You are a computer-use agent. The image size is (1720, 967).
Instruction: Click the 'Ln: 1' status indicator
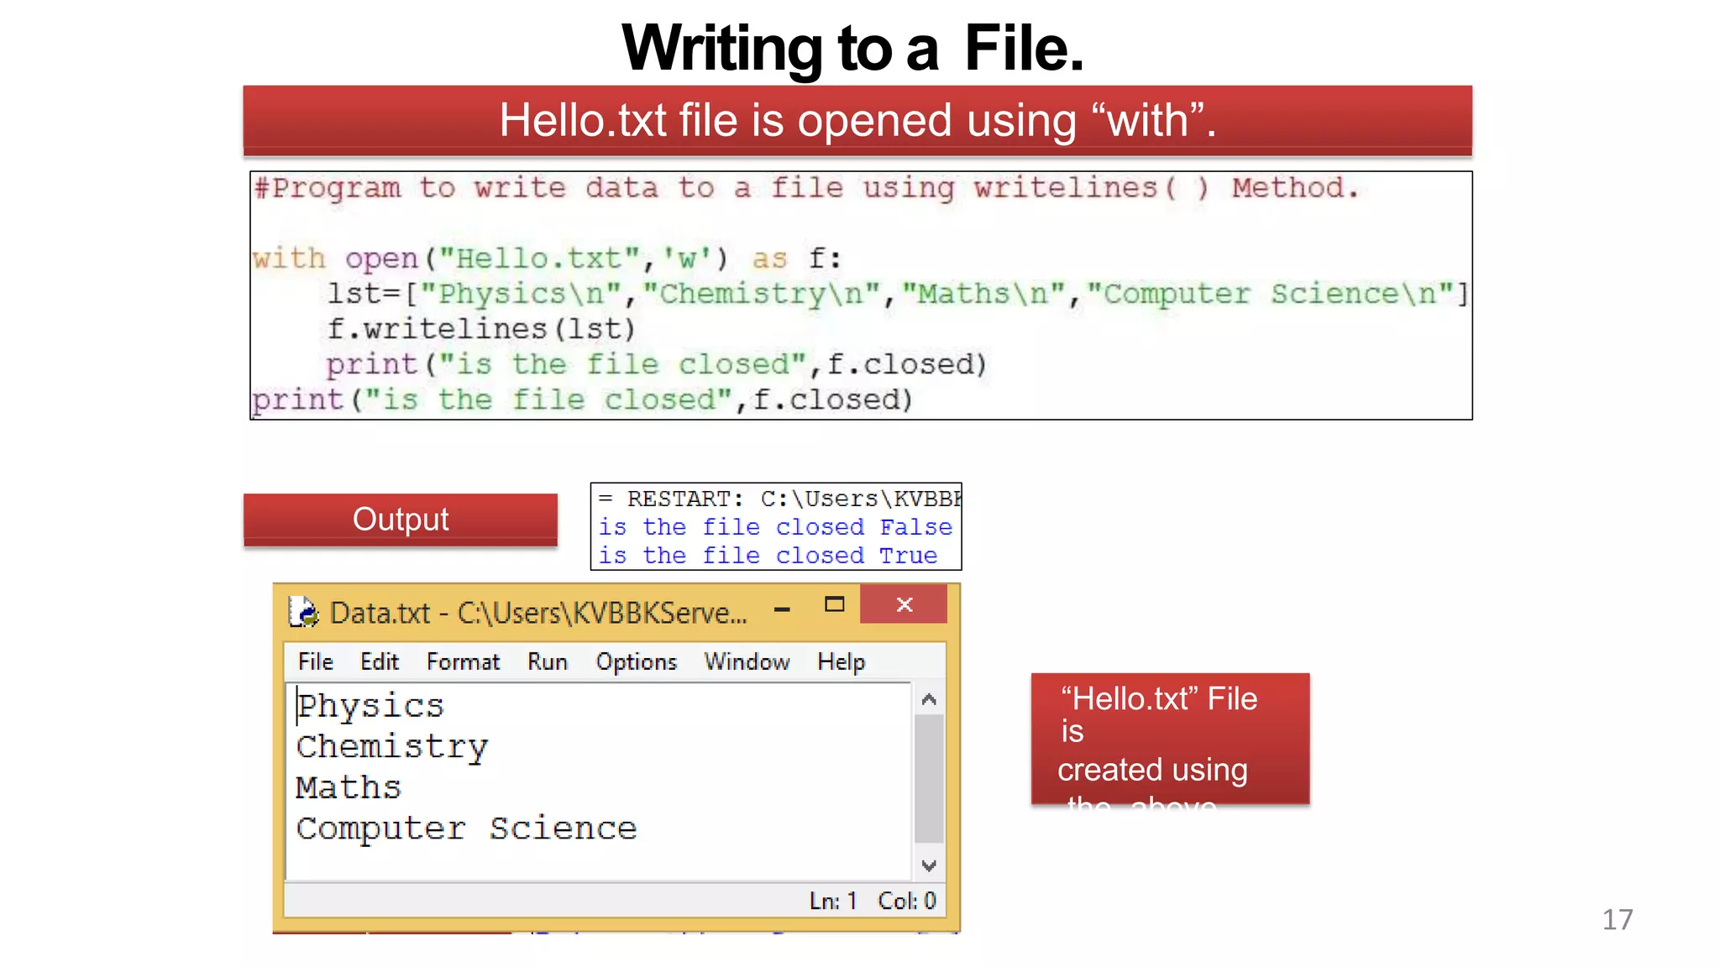point(833,902)
